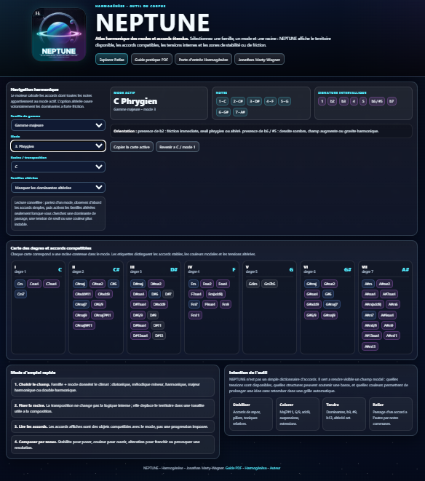Select the G#maj9 chord chip
The image size is (425, 481).
[329, 315]
